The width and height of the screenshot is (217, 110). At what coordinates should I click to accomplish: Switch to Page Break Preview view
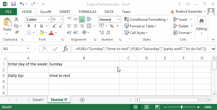tap(157, 107)
